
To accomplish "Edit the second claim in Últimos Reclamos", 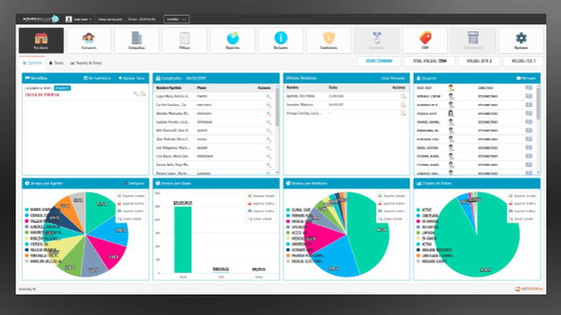I will click(403, 105).
